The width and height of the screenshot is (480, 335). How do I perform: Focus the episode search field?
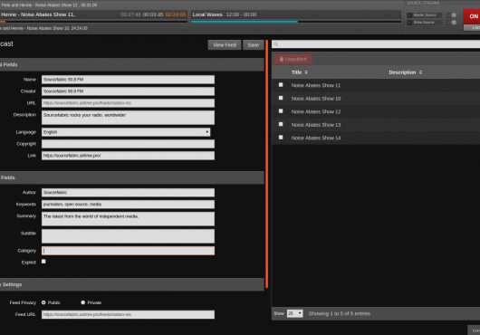coord(376,44)
